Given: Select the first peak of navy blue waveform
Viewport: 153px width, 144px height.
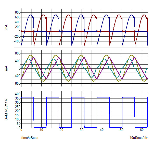Looking at the screenshot, I should [31, 15].
